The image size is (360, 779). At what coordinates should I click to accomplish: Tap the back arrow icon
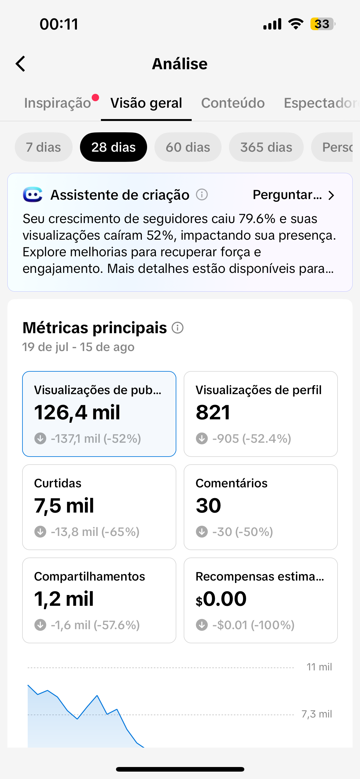tap(20, 64)
